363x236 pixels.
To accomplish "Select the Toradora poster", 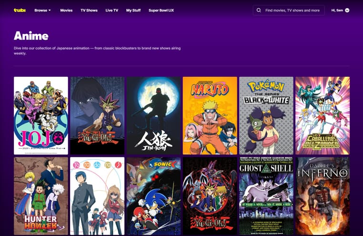I will click(97, 196).
